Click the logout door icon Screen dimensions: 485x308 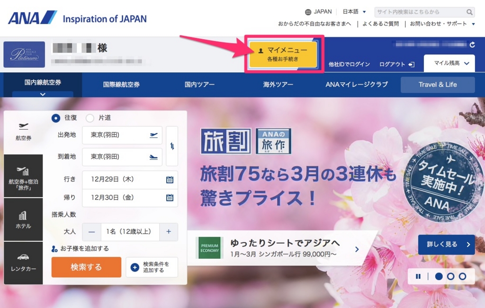[x=412, y=64]
